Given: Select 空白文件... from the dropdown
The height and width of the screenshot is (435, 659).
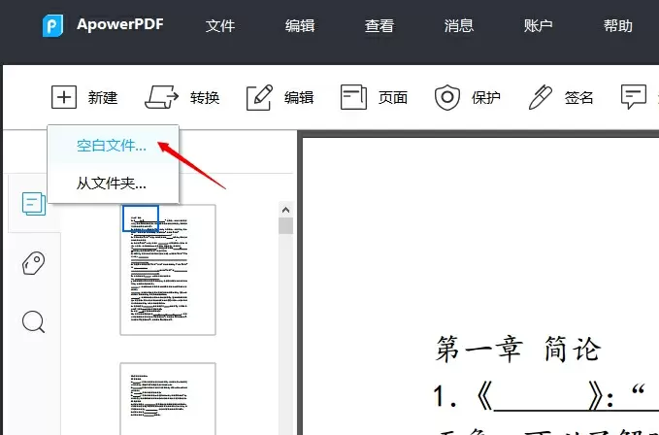Looking at the screenshot, I should click(112, 147).
